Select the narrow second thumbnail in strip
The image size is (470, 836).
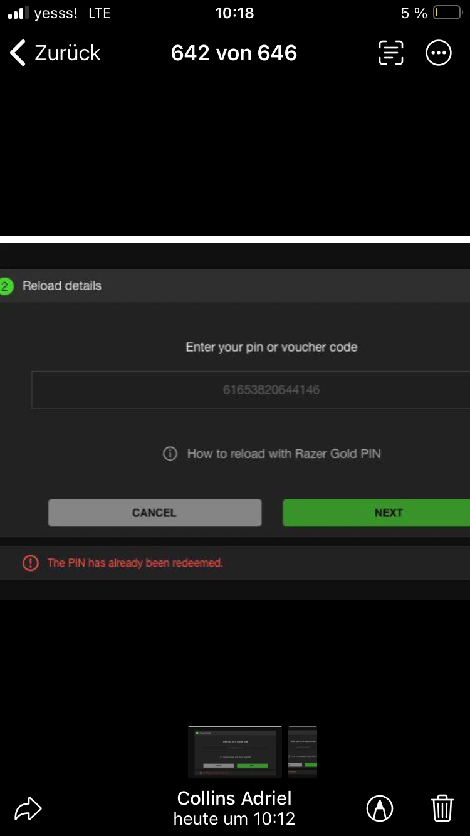[x=303, y=752]
